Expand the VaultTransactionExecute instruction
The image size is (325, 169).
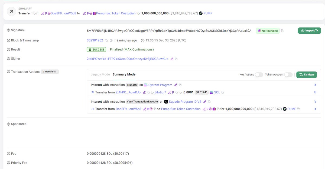(x=315, y=102)
